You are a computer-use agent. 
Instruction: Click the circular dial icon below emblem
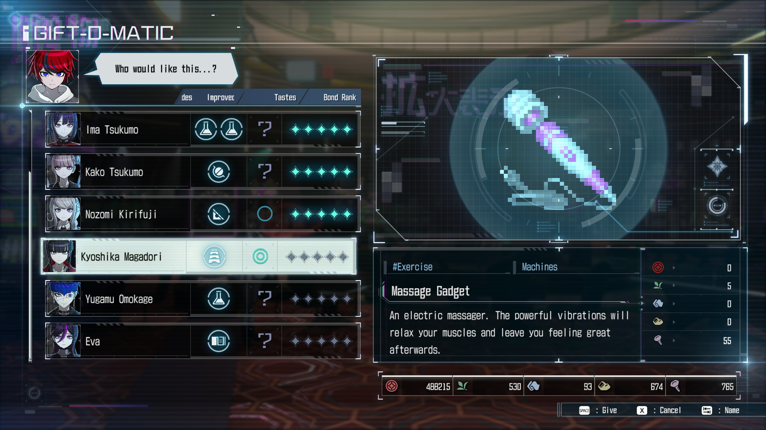717,205
